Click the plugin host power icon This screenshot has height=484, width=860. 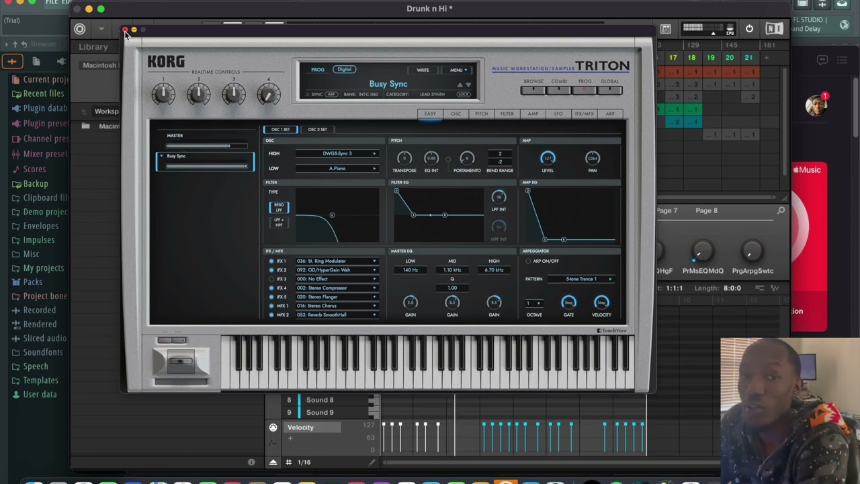[749, 29]
